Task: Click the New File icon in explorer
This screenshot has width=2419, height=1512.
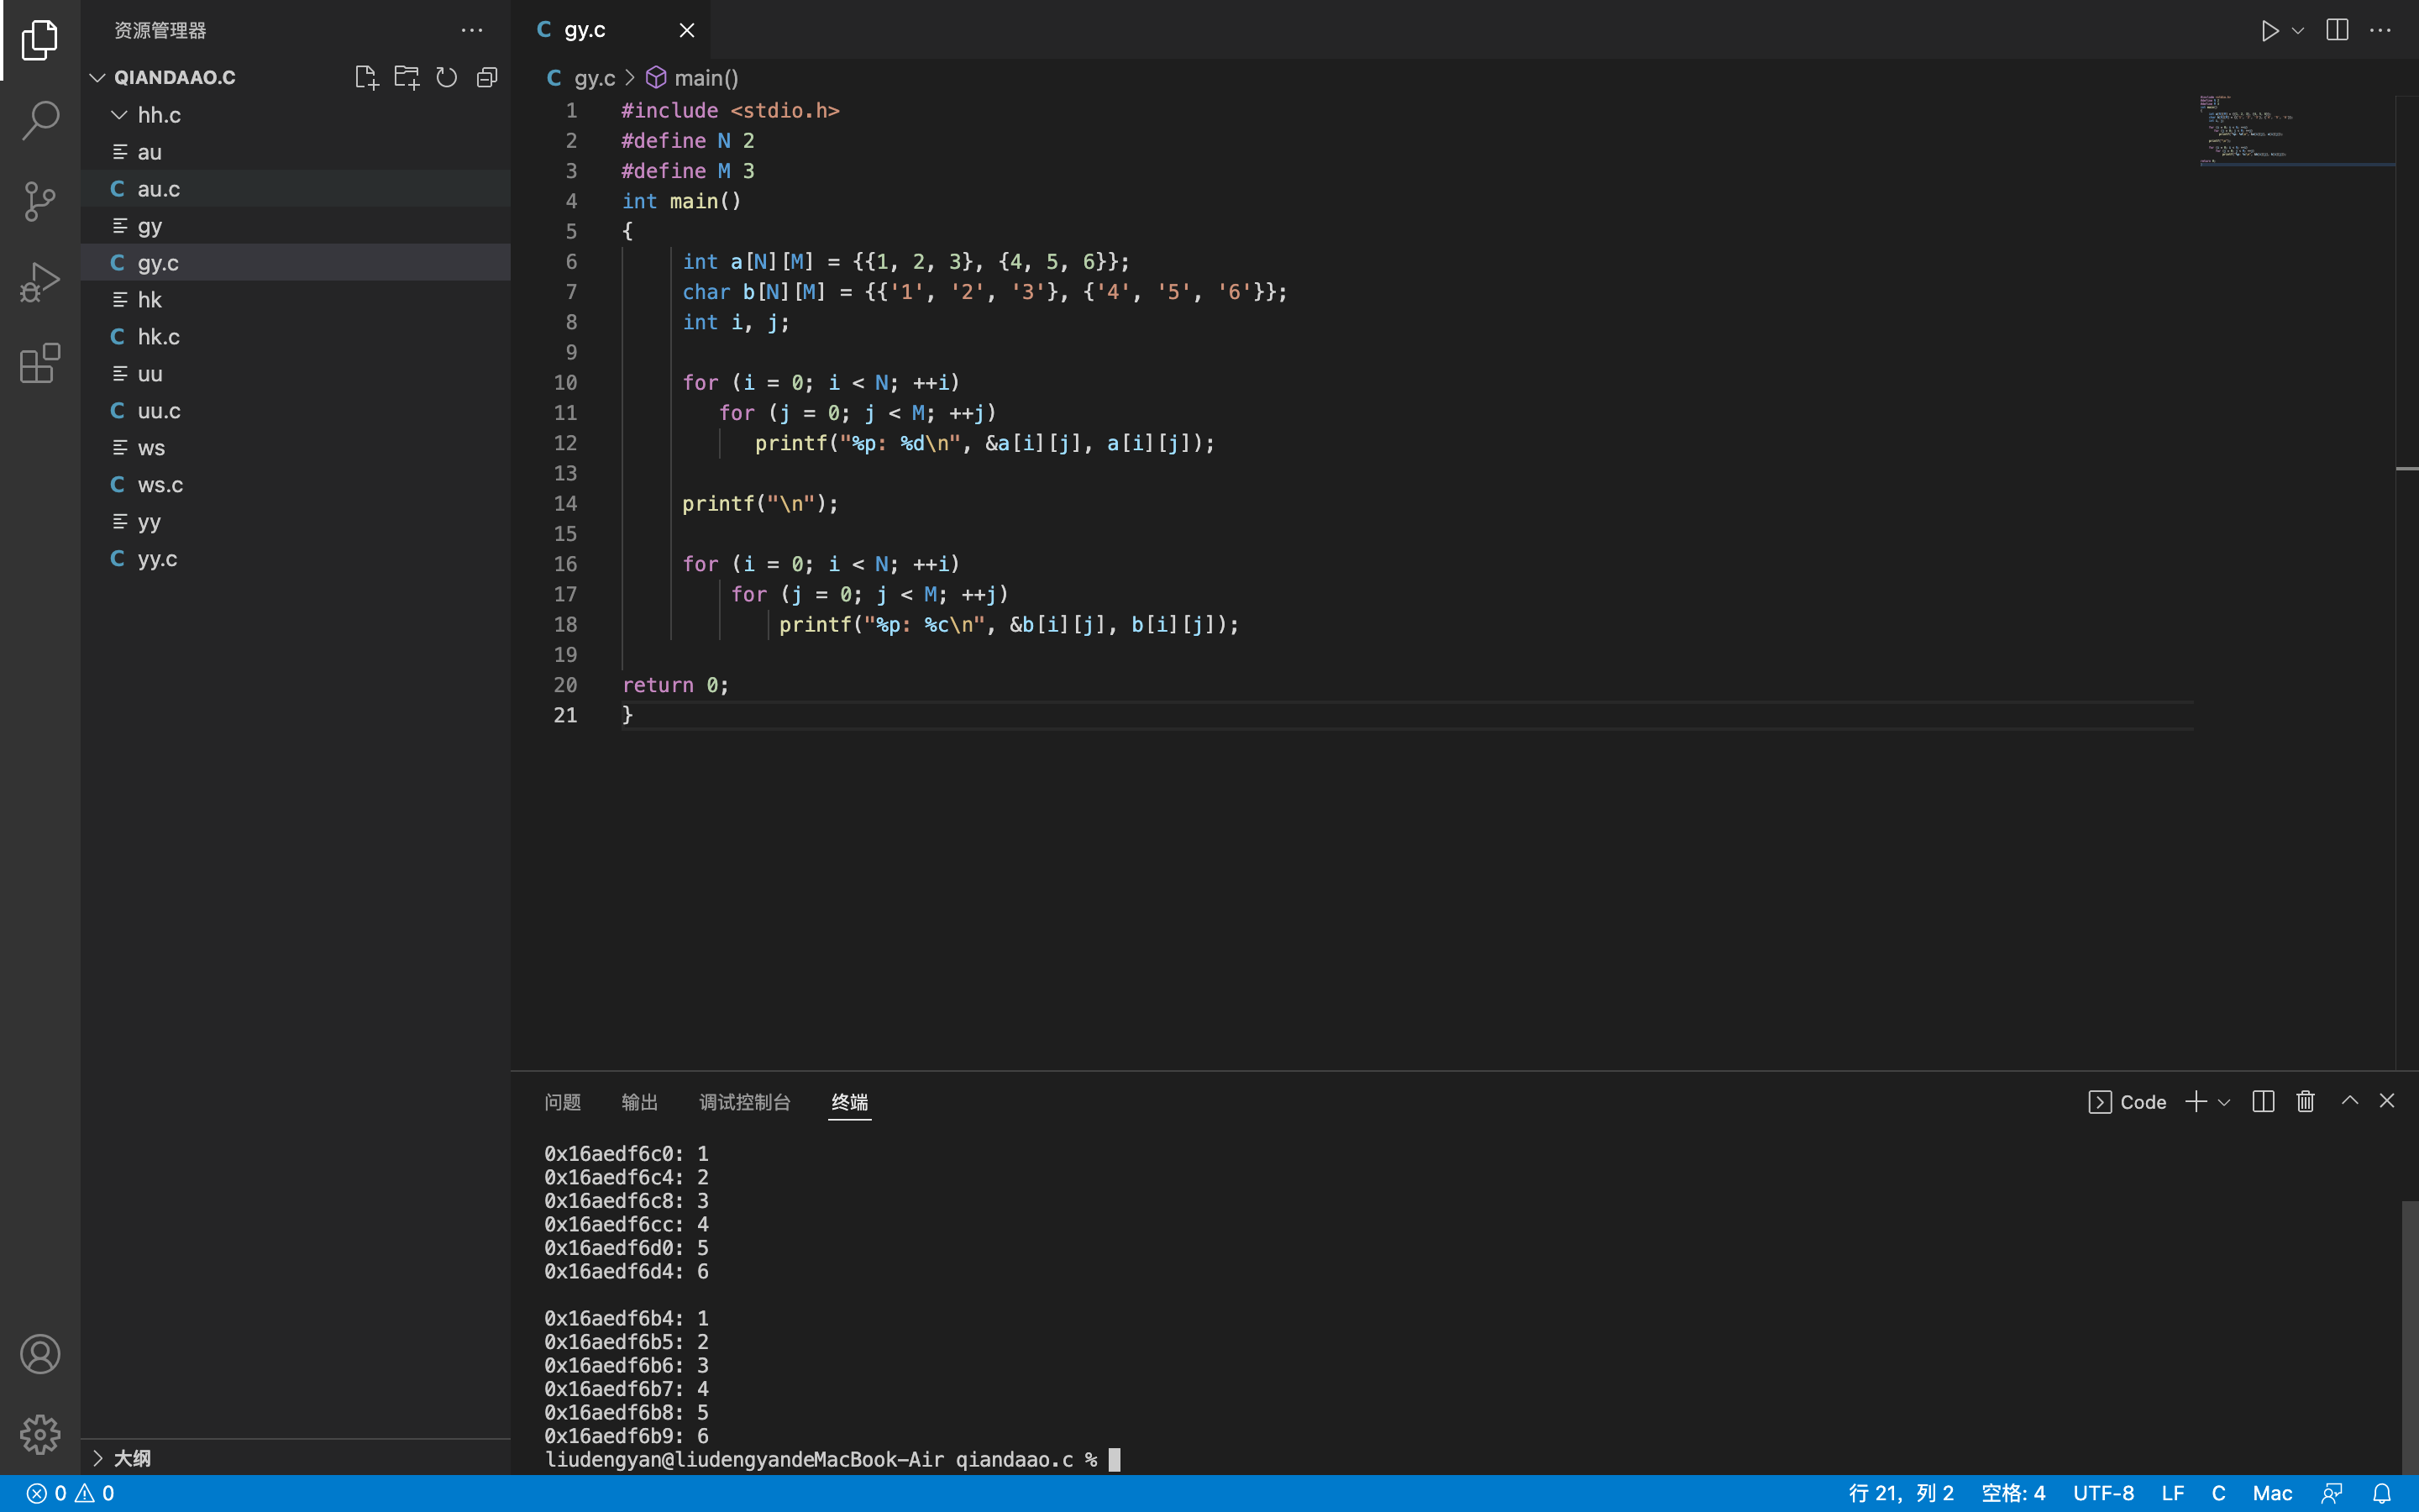Action: click(x=366, y=77)
